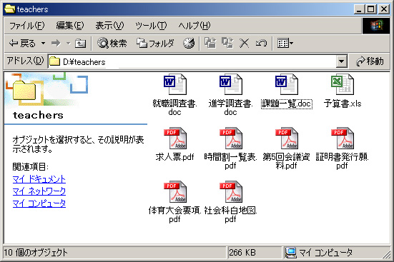Click the 移動 Go button
Viewport: 394px width, 262px height.
click(370, 61)
